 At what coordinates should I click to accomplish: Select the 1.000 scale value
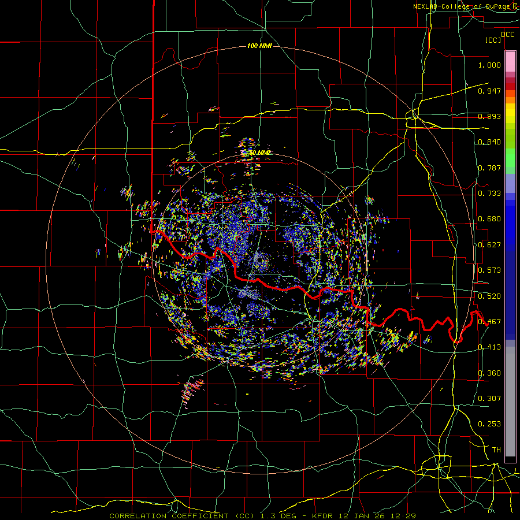tap(489, 65)
